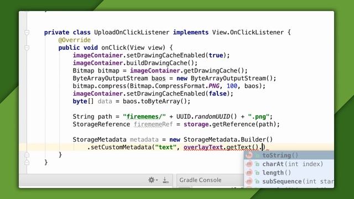This screenshot has width=354, height=199.
Task: Collapse the onClick method fold marker
Action: coord(27,48)
